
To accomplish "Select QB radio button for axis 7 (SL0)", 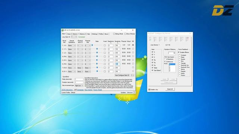I will click(133, 67).
